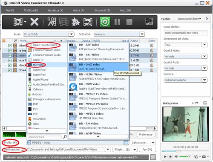Open the Sottotitoli dropdown
The image size is (213, 162).
click(142, 34)
